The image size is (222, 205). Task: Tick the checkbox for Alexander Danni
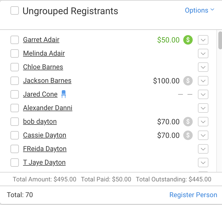pos(15,108)
